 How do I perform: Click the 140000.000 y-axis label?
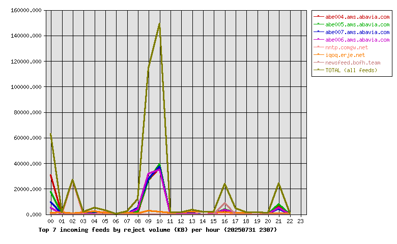(x=26, y=36)
